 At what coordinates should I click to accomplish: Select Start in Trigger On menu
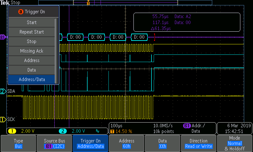tap(32, 22)
